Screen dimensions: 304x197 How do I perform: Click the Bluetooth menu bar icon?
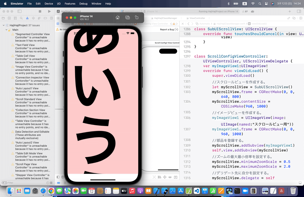(228, 4)
